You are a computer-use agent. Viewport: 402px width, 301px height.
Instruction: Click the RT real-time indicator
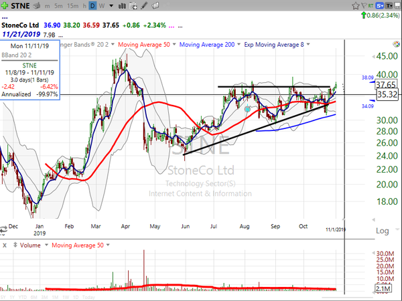371,5
